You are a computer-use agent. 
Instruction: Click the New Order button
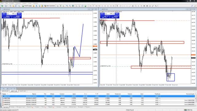(27, 6)
